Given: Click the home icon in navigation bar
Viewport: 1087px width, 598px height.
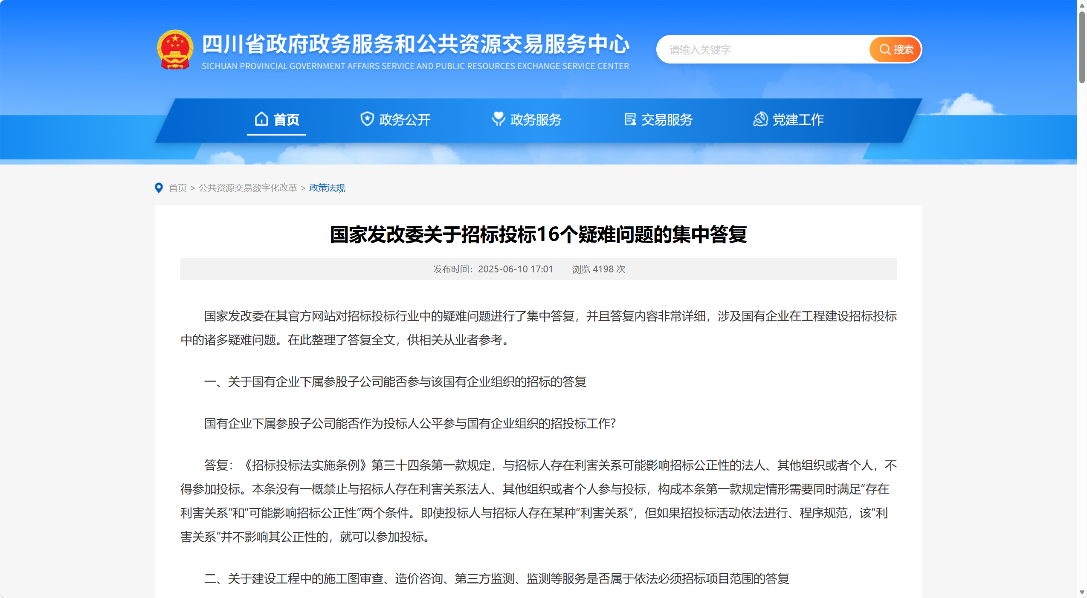Looking at the screenshot, I should (261, 119).
